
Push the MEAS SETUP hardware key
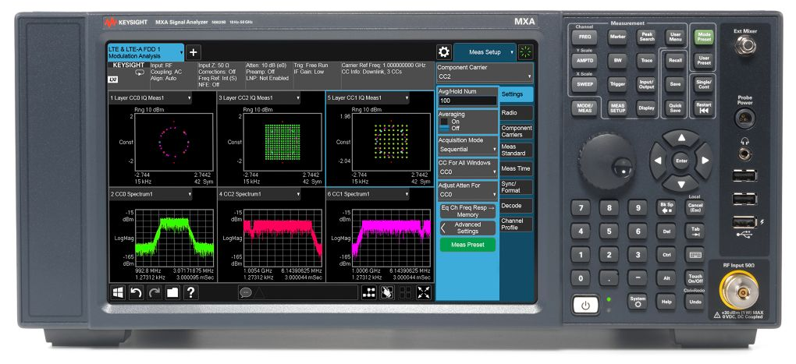[617, 108]
